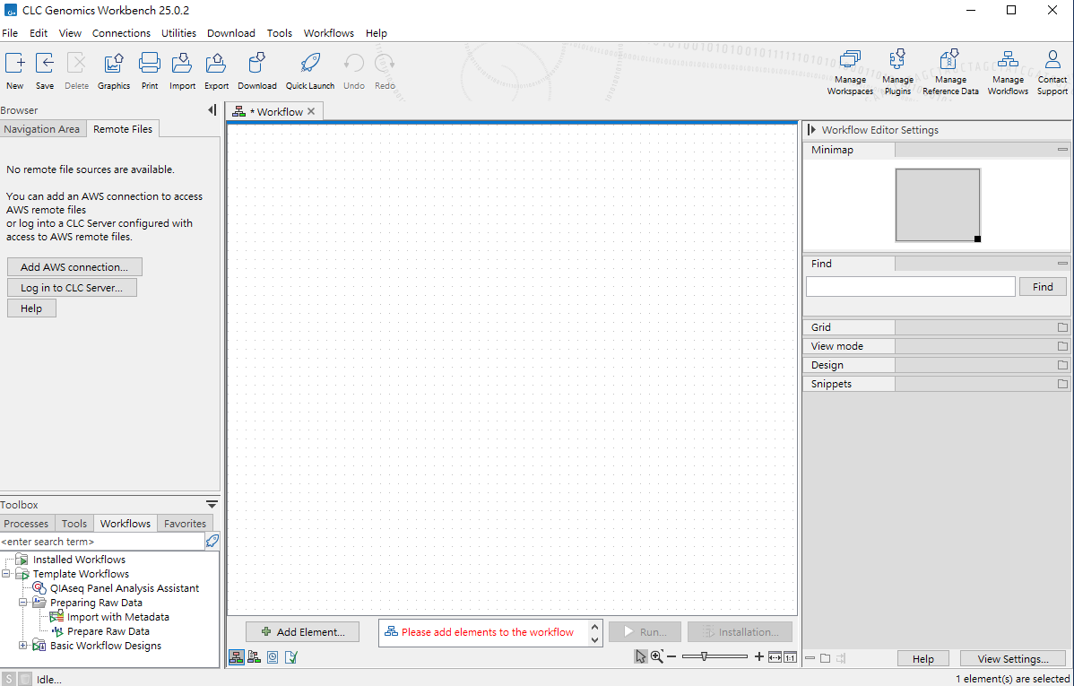Collapse Template Workflows tree node
Screen dimensions: 1074x686
point(6,574)
